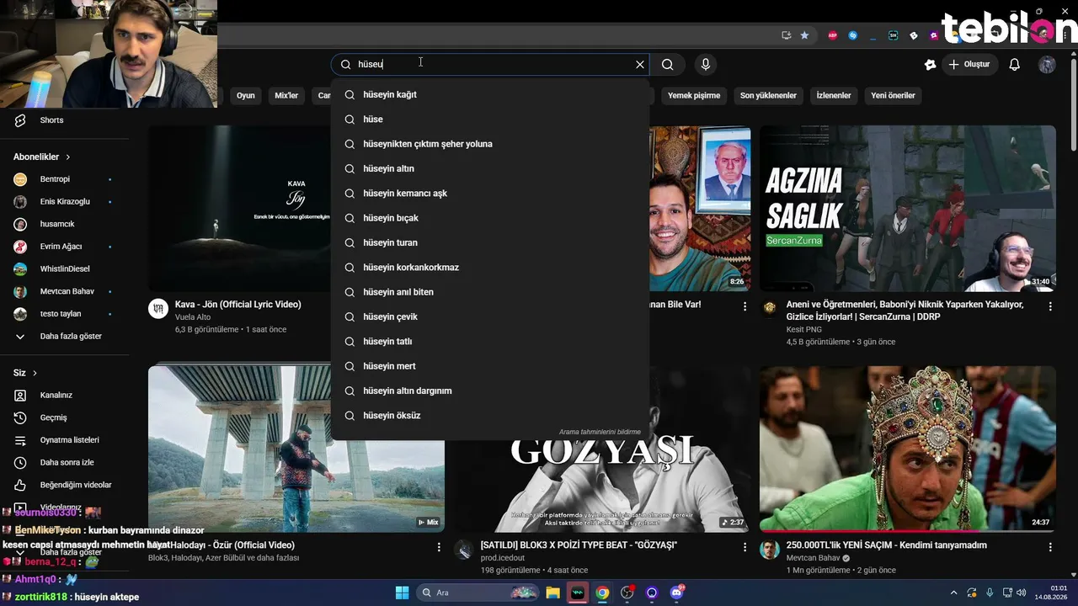Click 'Arama tahminlerini bildirme' link

click(600, 432)
